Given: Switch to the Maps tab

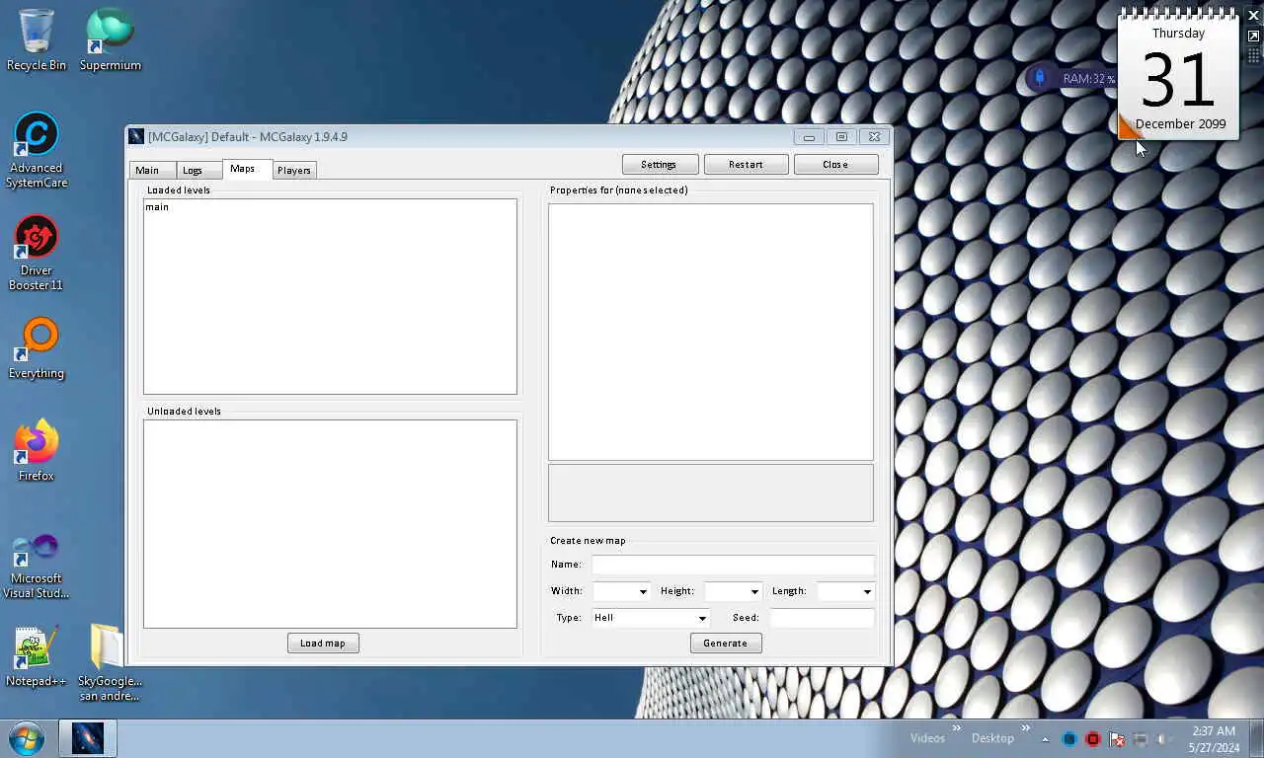Looking at the screenshot, I should (x=247, y=169).
